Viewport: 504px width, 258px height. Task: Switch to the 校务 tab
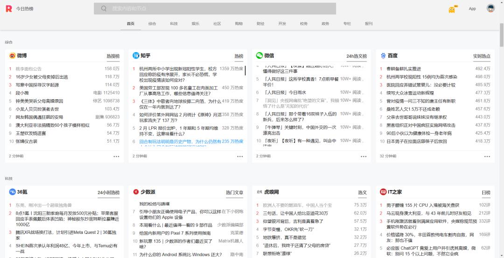(x=304, y=24)
